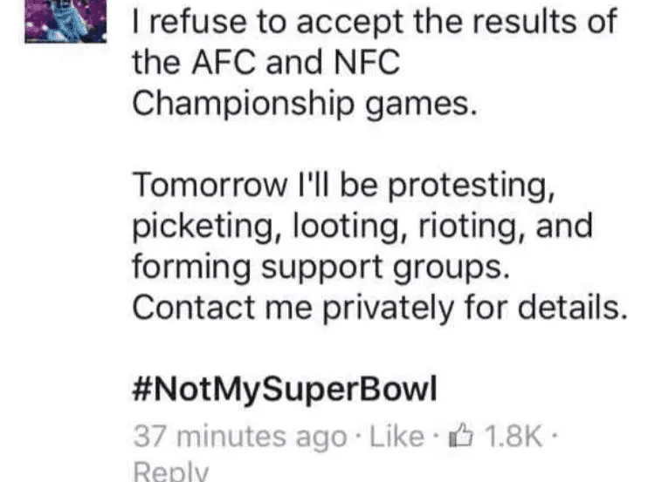Click the line 'I refuse to accept the results of'
The height and width of the screenshot is (482, 655).
(374, 21)
